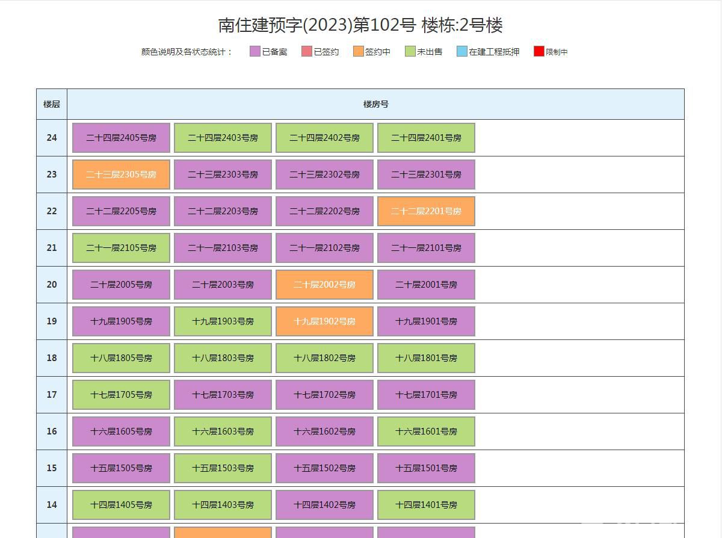Click unit 十七层1703号房
Screen dimensions: 722x538
[x=223, y=395]
